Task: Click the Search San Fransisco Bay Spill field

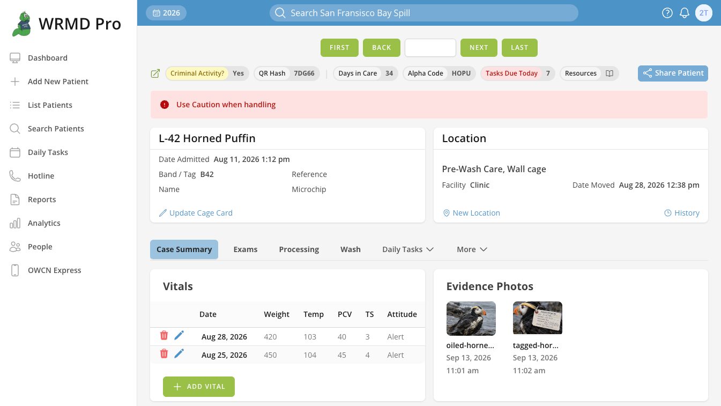Action: coord(424,13)
